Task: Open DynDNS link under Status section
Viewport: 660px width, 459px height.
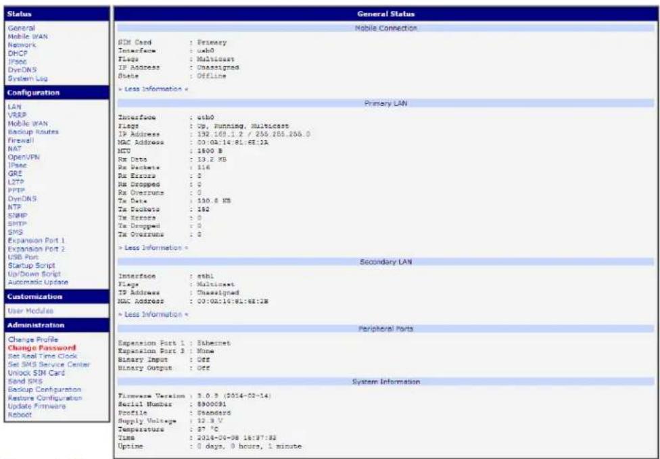Action: point(22,70)
